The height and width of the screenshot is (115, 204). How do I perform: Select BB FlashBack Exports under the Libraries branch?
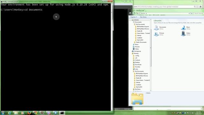coord(143,27)
